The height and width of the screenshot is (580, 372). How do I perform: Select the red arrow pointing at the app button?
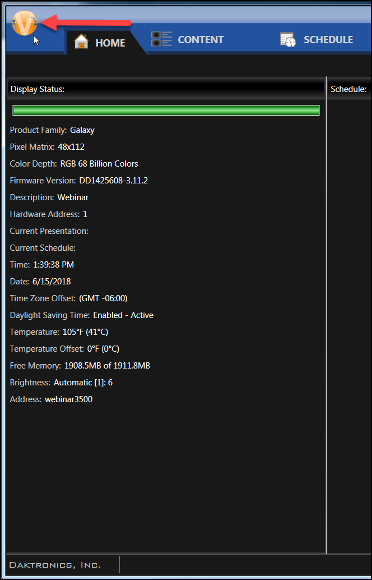(x=90, y=25)
